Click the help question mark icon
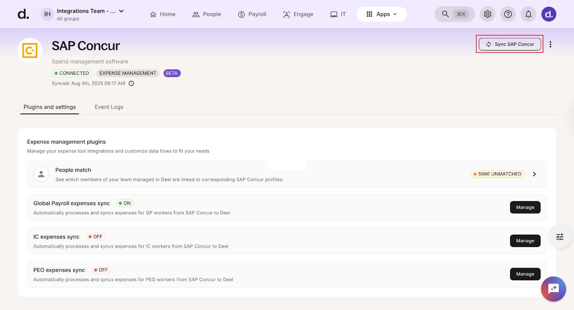Screen dimensions: 574x310 point(508,14)
